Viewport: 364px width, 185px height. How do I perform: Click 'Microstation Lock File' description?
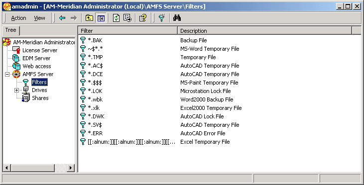206,91
